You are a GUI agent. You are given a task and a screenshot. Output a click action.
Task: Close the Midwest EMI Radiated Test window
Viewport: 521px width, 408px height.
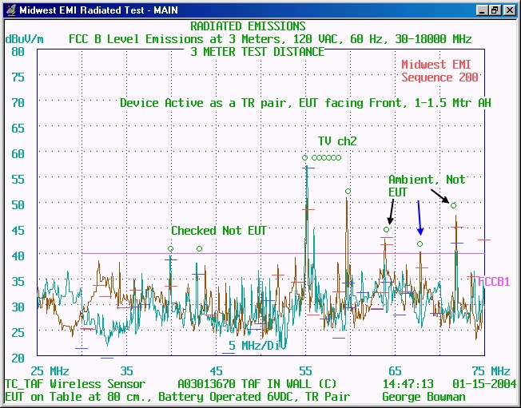point(509,10)
